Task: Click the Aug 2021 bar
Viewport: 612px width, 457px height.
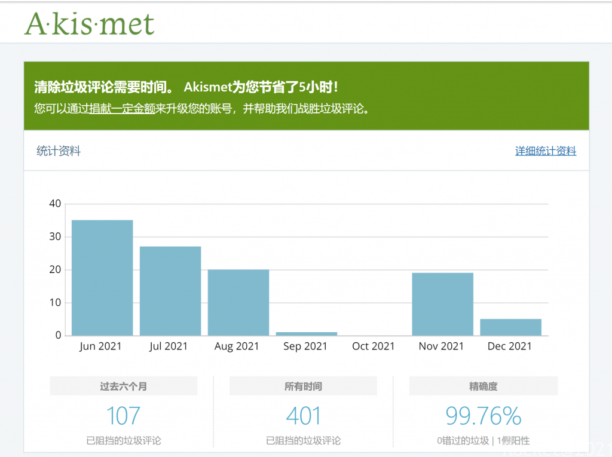Action: click(238, 302)
